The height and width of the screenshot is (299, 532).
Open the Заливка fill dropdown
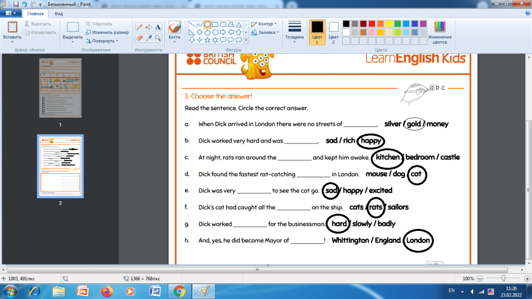[x=265, y=32]
